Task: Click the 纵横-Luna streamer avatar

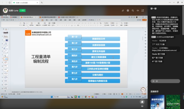Action: click(x=5, y=11)
